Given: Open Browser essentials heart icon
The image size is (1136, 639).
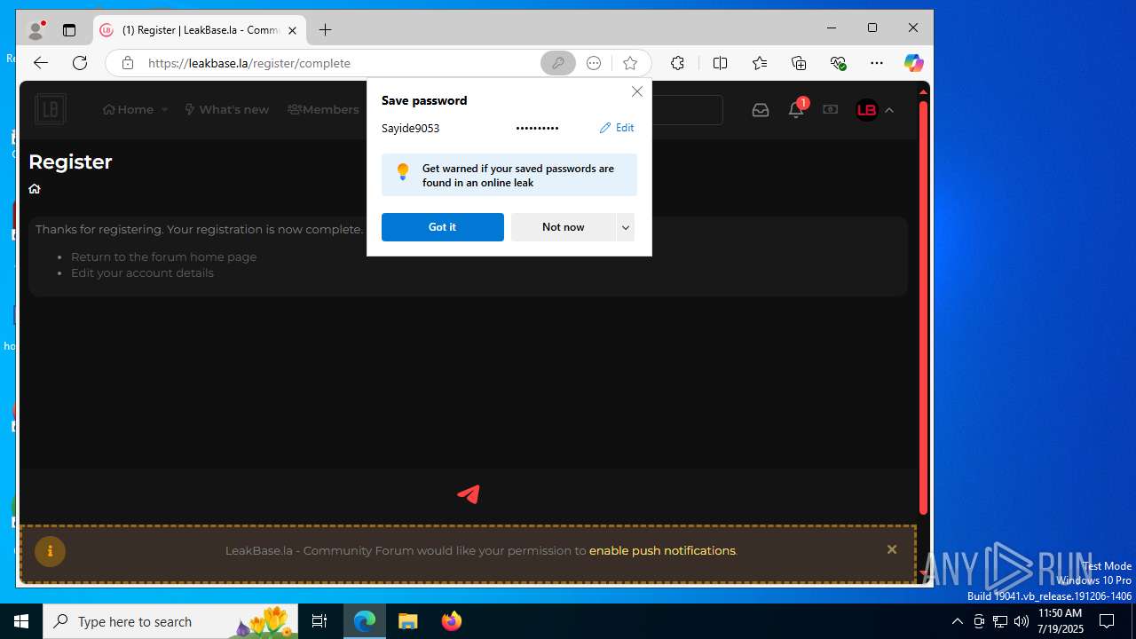Looking at the screenshot, I should point(838,63).
